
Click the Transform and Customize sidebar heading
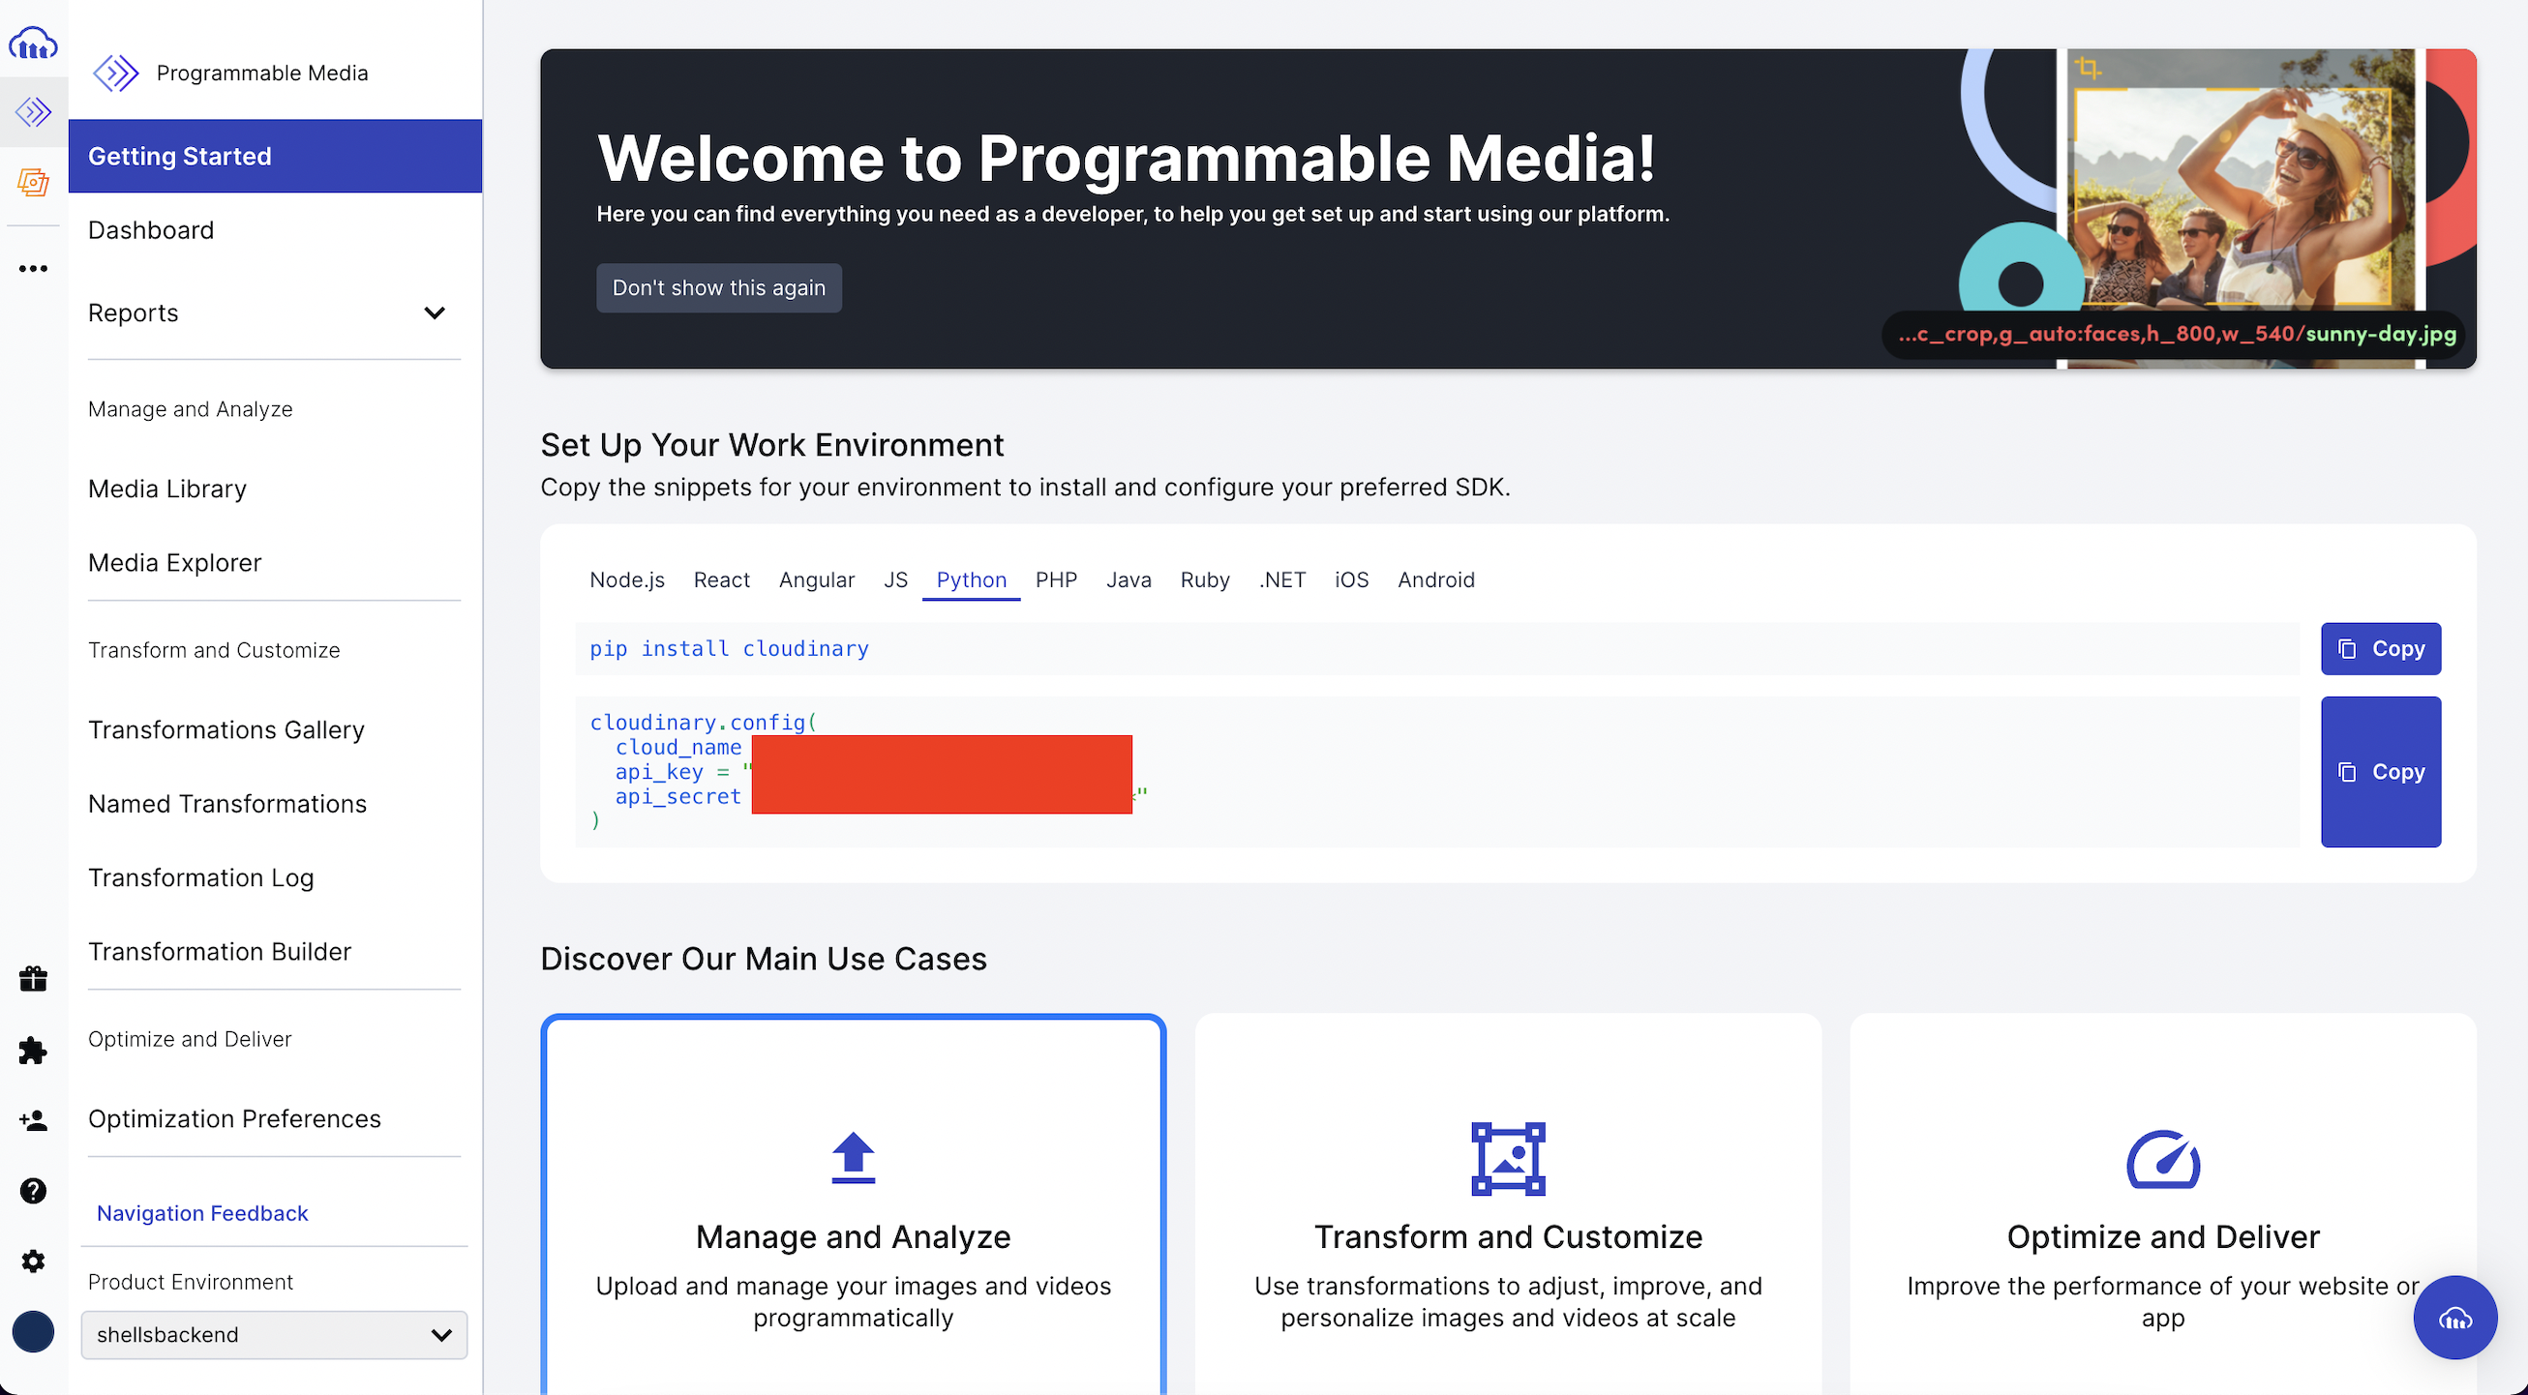pyautogui.click(x=214, y=650)
